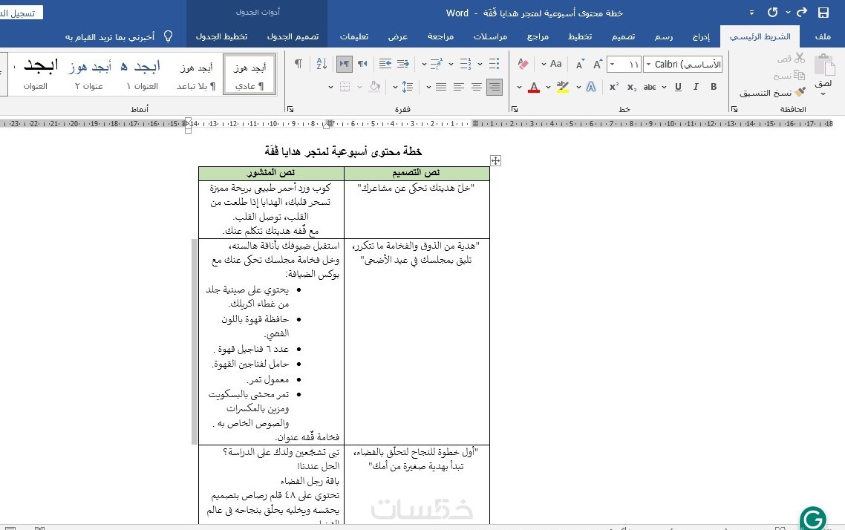Toggle Underline formatting
Image resolution: width=845 pixels, height=530 pixels.
coord(678,87)
